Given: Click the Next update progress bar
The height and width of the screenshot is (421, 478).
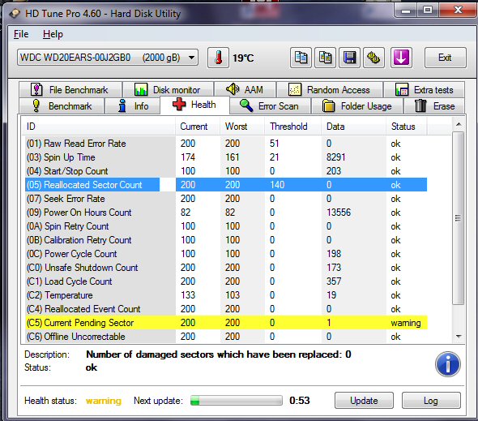Looking at the screenshot, I should click(237, 400).
